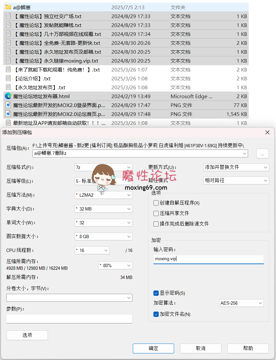Screen dimensions: 276x360
Task: Click the 取消 button
Action: click(201, 348)
